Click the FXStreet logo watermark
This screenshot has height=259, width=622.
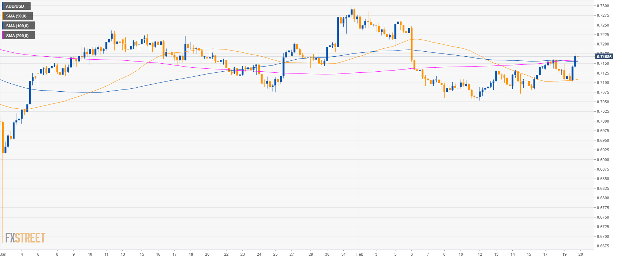25,238
